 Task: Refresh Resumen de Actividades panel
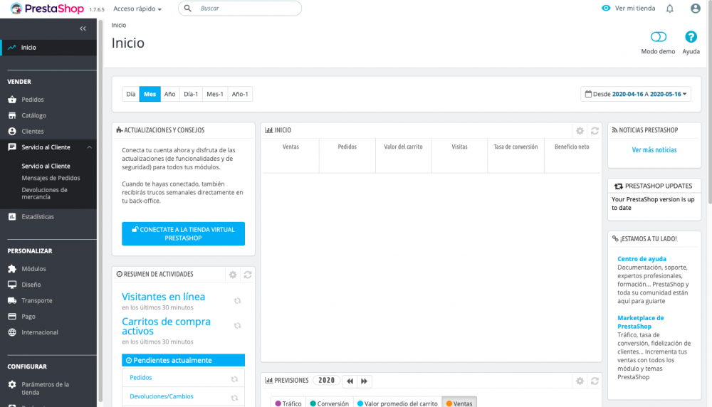point(248,275)
